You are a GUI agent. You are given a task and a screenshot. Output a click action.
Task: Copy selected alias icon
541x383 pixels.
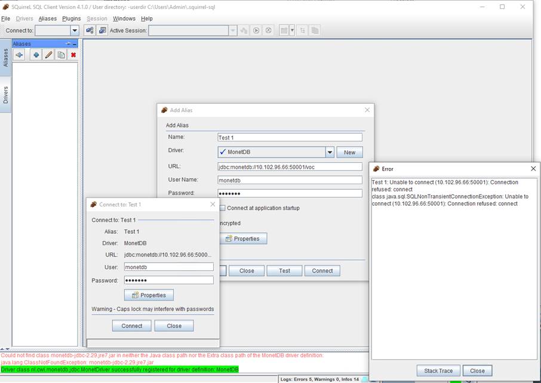61,55
